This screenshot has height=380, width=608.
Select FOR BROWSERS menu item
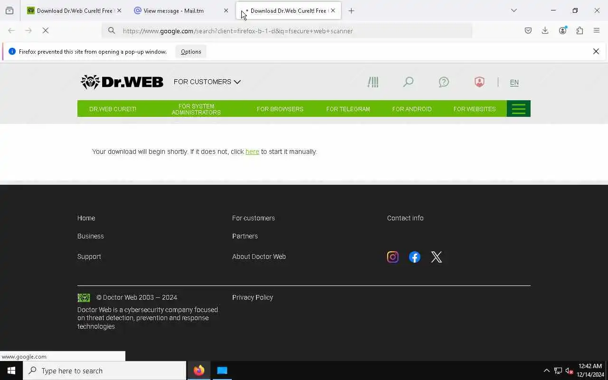(280, 109)
